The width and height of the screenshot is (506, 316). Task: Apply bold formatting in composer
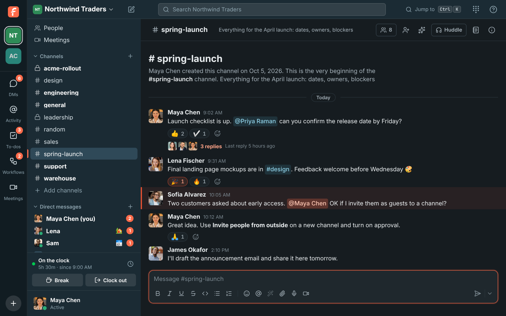157,294
